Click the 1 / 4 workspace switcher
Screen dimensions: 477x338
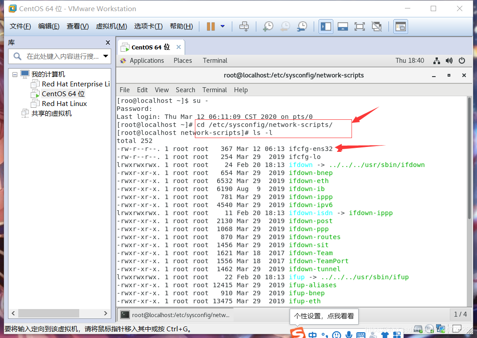pyautogui.click(x=460, y=314)
